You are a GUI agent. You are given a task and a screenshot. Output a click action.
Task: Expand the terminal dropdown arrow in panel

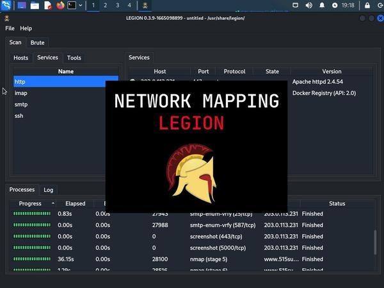pyautogui.click(x=81, y=5)
